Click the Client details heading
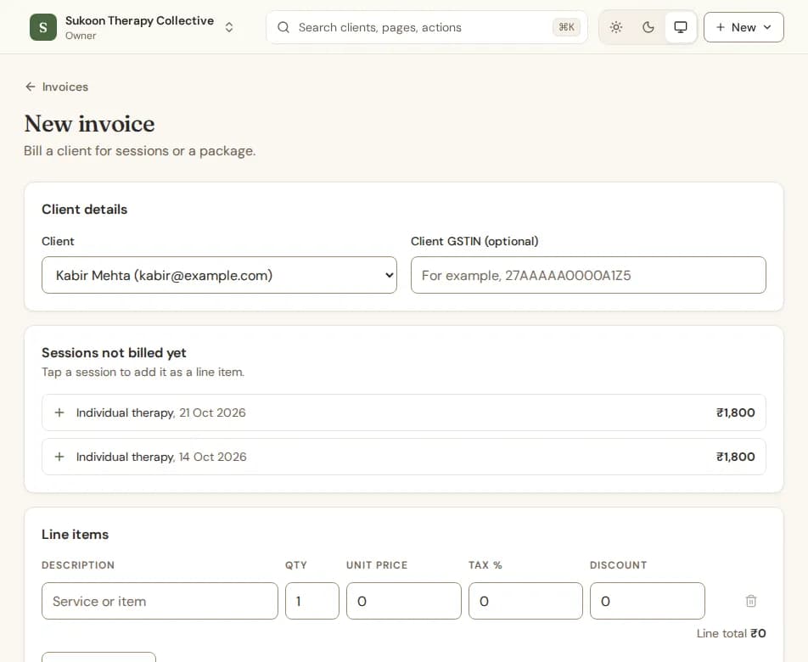This screenshot has width=808, height=662. (x=85, y=209)
